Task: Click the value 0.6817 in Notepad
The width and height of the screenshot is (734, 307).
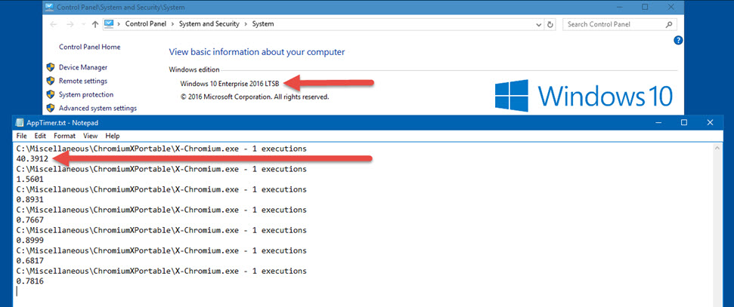Action: [30, 261]
